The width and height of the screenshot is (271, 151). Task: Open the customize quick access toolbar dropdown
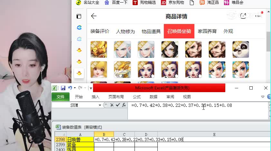pyautogui.click(x=91, y=88)
